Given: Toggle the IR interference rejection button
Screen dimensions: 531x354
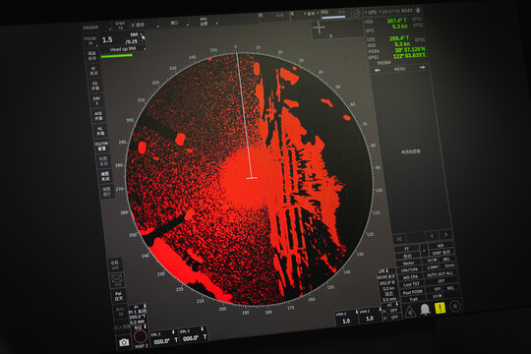Looking at the screenshot, I should [93, 71].
